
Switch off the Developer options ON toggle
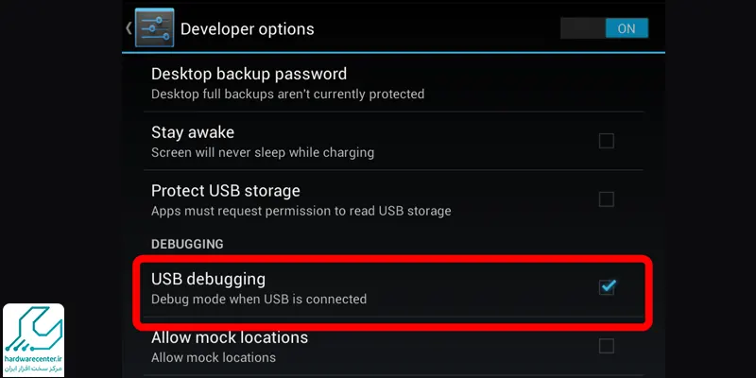coord(604,28)
